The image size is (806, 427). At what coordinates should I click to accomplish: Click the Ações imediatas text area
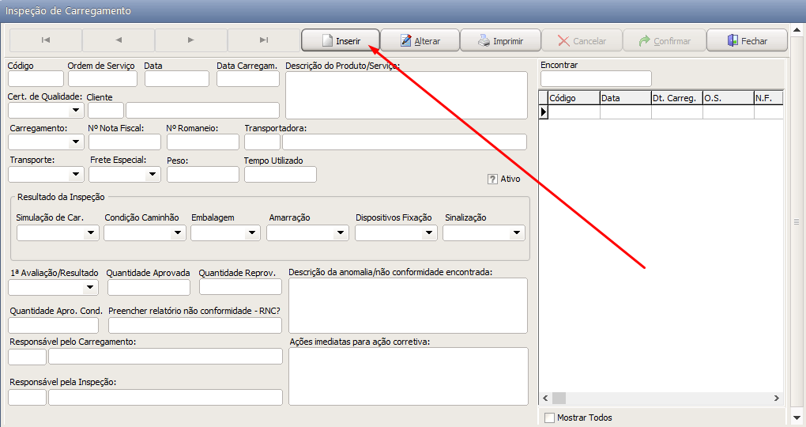pyautogui.click(x=409, y=376)
